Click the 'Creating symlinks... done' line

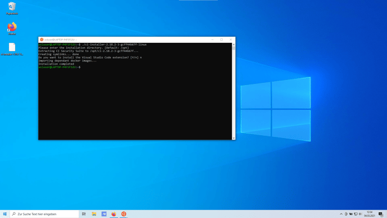[x=58, y=54]
